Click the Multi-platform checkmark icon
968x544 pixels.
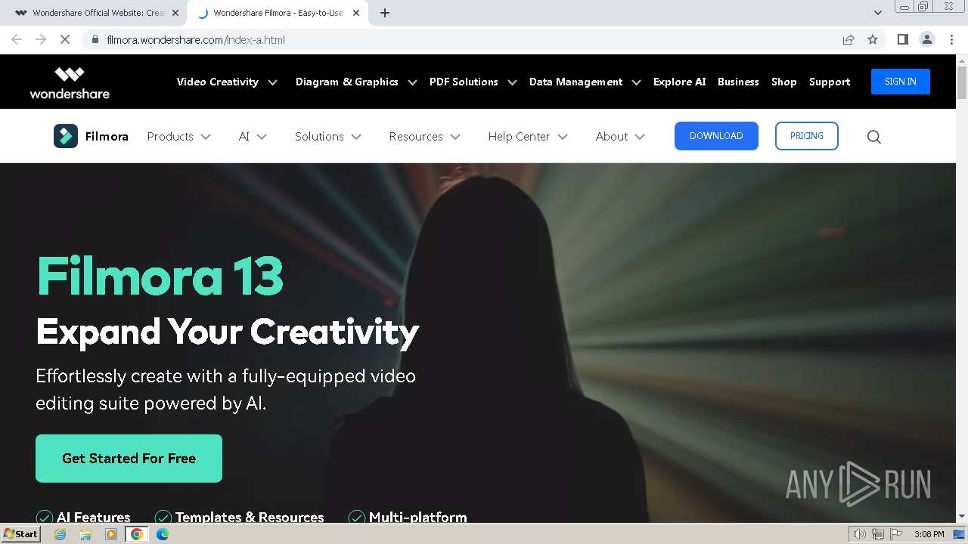357,518
